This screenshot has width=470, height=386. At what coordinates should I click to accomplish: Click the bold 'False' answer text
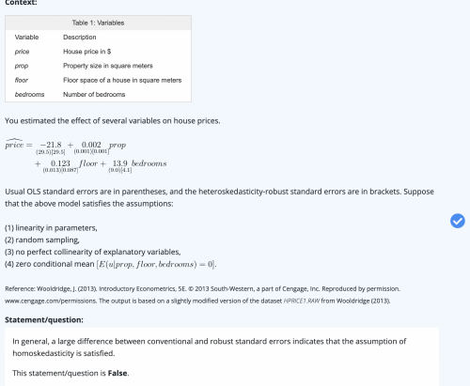pos(117,373)
